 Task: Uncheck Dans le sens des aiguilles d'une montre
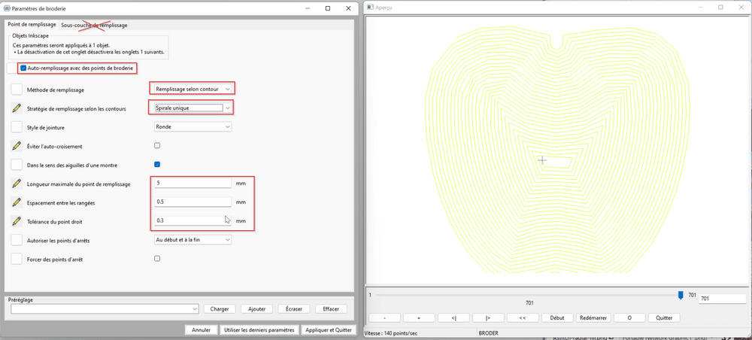[157, 164]
